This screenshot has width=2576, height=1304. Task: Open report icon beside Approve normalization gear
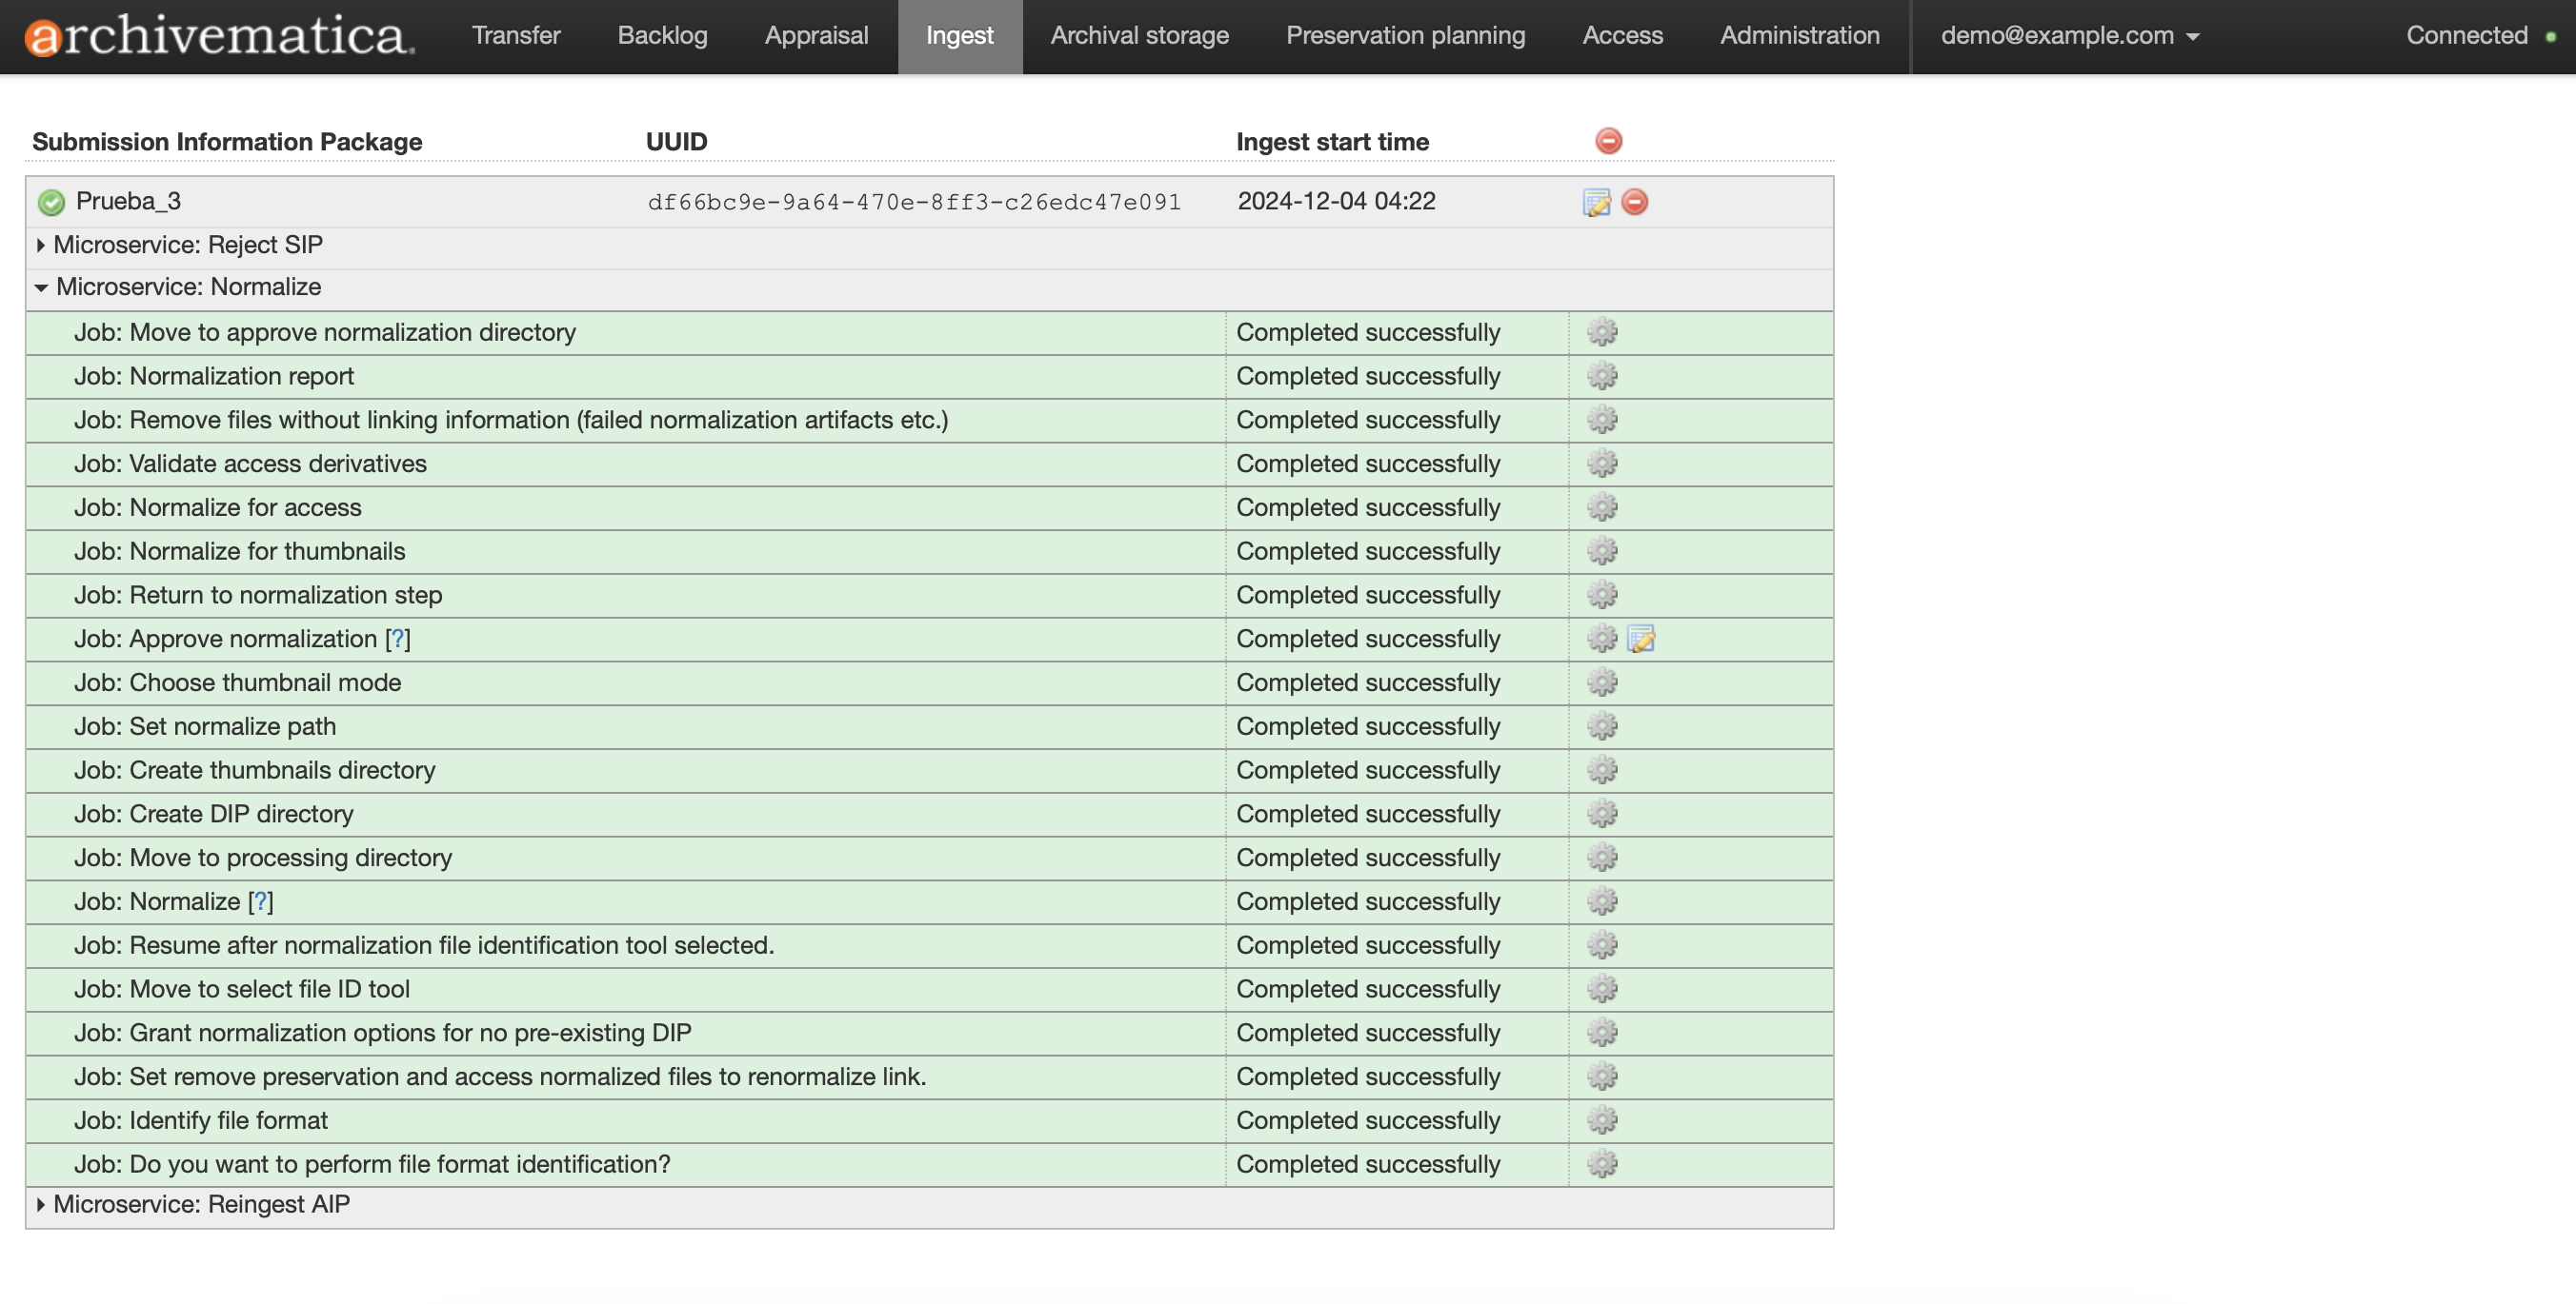(1640, 639)
